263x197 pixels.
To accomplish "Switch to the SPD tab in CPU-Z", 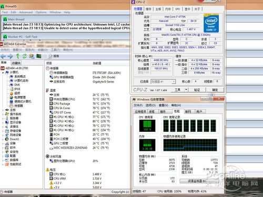I will (x=177, y=9).
